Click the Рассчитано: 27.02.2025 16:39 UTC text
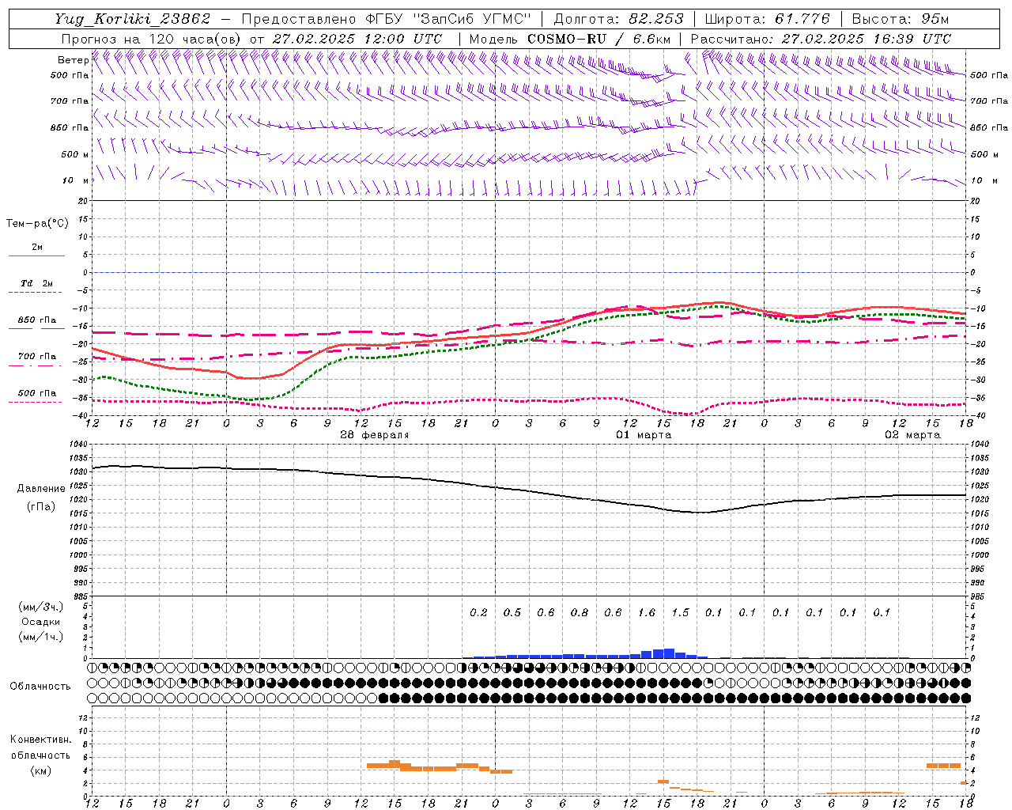The width and height of the screenshot is (1012, 810). coord(821,39)
